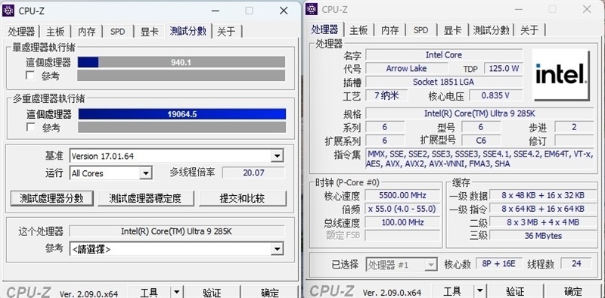Switch to 处理器 tab in left window
This screenshot has width=605, height=298.
pyautogui.click(x=21, y=32)
